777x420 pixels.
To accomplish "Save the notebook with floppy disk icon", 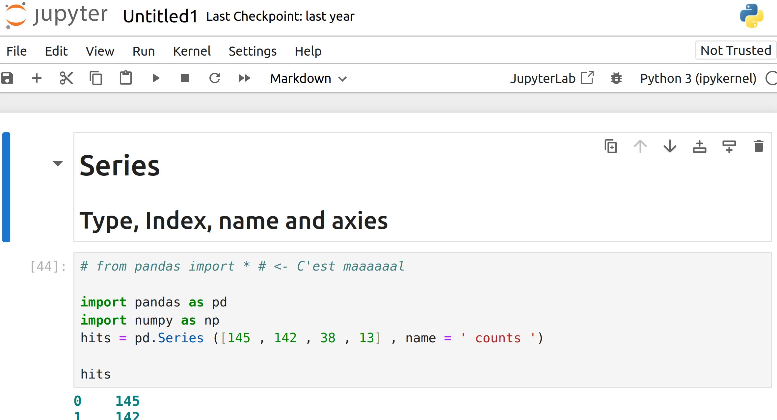I will coord(7,78).
